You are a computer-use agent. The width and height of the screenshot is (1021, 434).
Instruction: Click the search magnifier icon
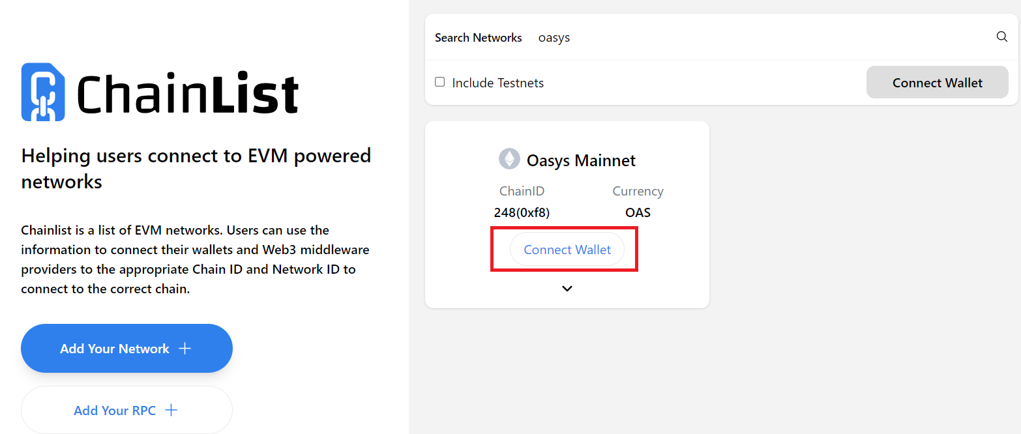(x=1002, y=36)
